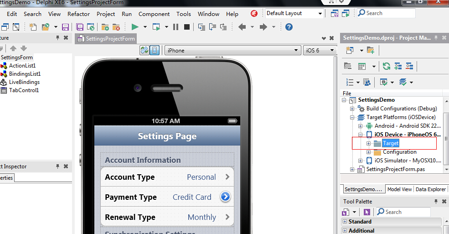Expand the Additional category in Tool Palette
This screenshot has width=449, height=234.
(x=345, y=230)
